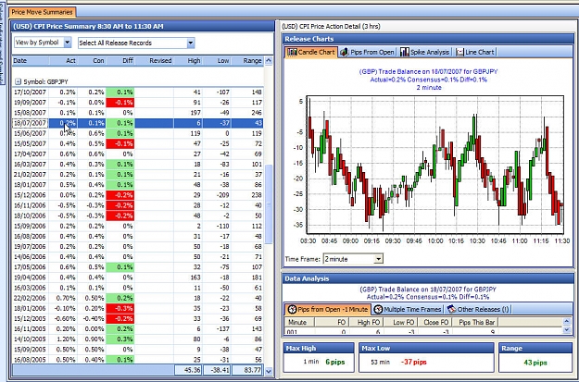The height and width of the screenshot is (382, 579).
Task: Click the Minute column header in Data Analysis
Action: click(x=299, y=322)
